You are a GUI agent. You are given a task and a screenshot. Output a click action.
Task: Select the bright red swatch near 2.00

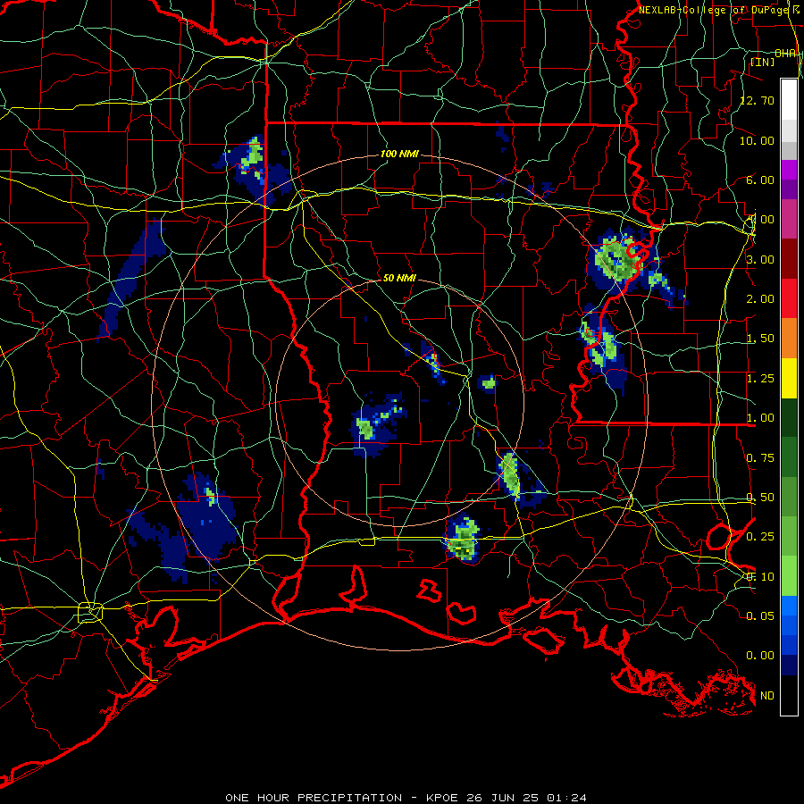(x=789, y=299)
